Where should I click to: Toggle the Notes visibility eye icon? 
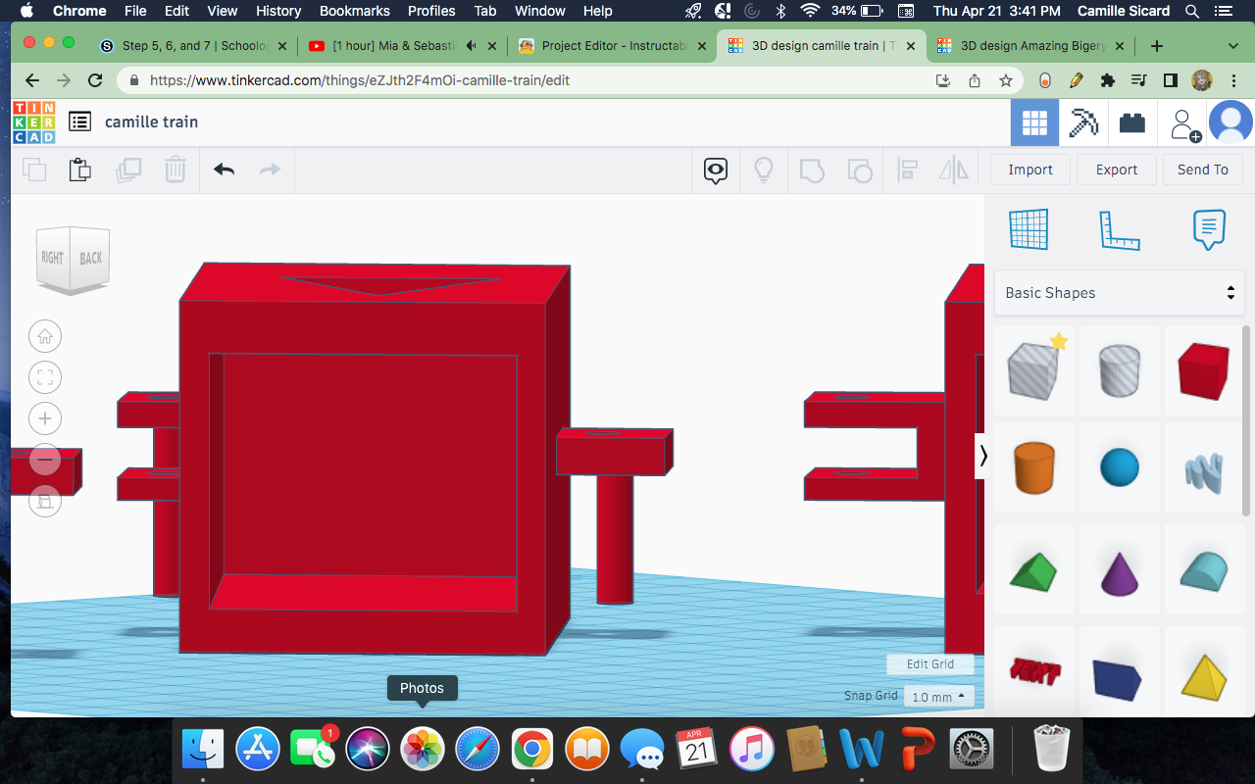tap(716, 171)
